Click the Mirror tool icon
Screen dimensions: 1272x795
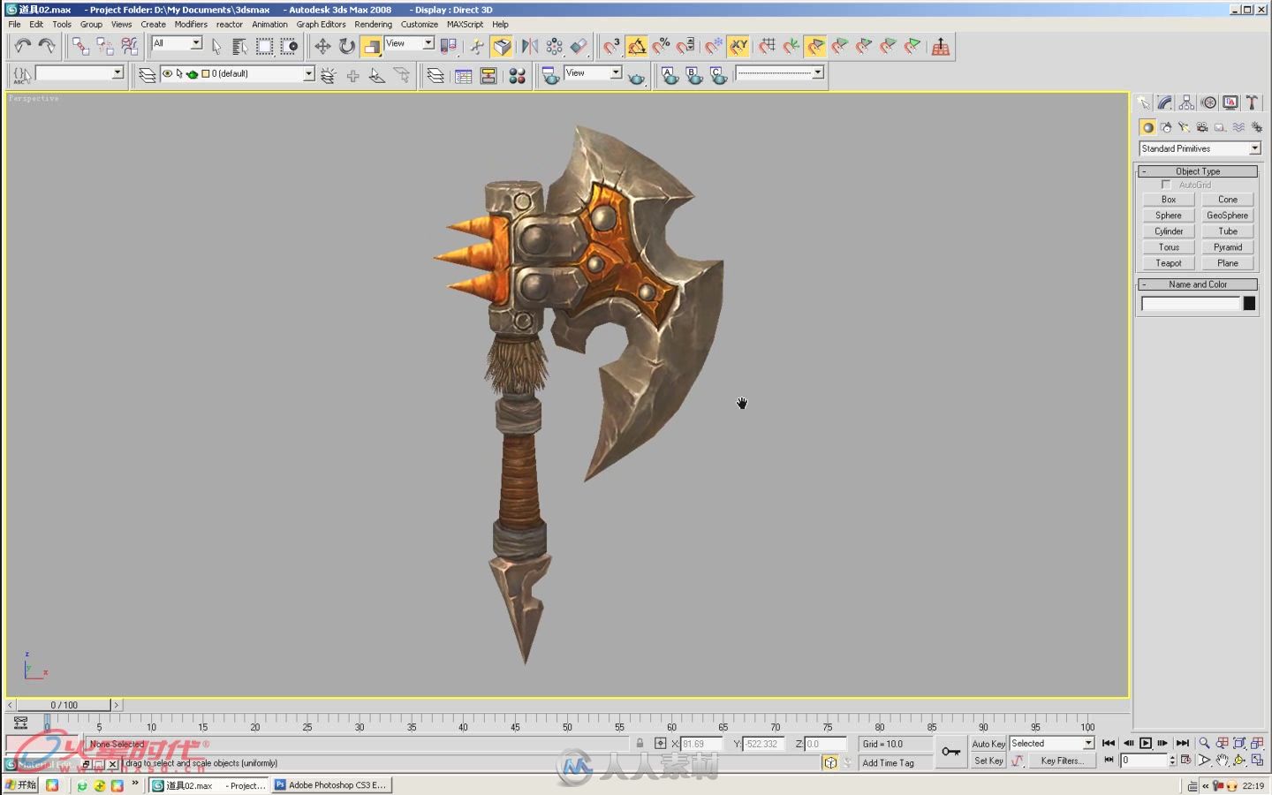pos(530,46)
